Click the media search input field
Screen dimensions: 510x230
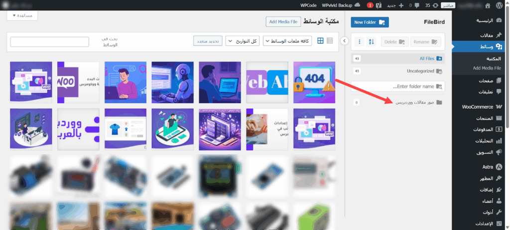click(49, 42)
